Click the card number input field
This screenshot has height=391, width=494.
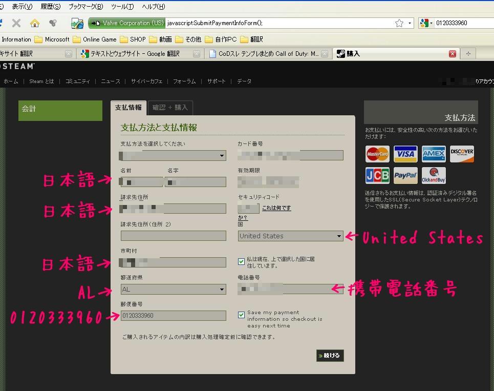pos(290,155)
